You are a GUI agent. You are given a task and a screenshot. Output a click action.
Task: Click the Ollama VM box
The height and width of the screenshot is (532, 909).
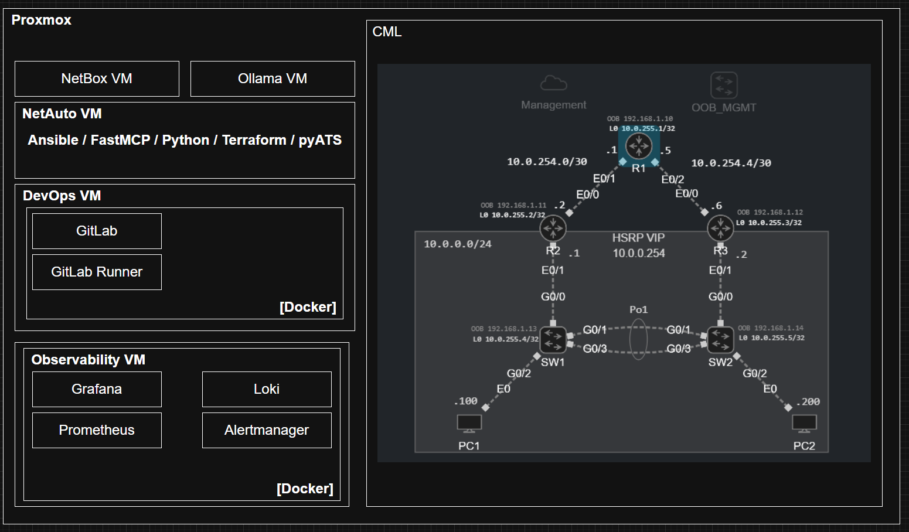click(x=273, y=79)
